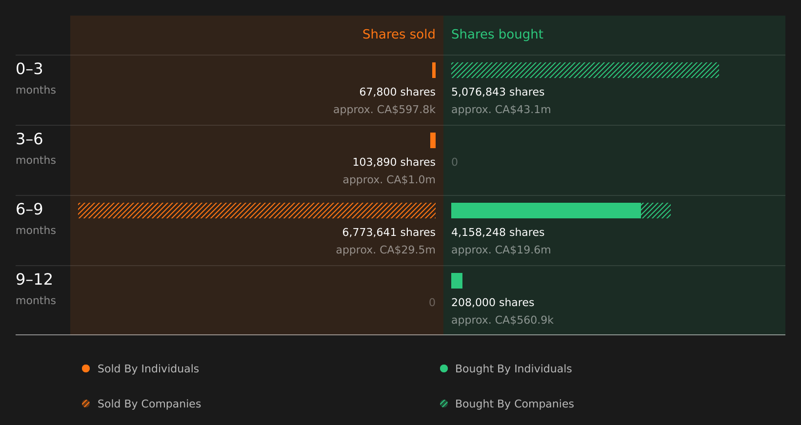
Task: Click approx. CA$43.1m text
Action: (x=501, y=110)
